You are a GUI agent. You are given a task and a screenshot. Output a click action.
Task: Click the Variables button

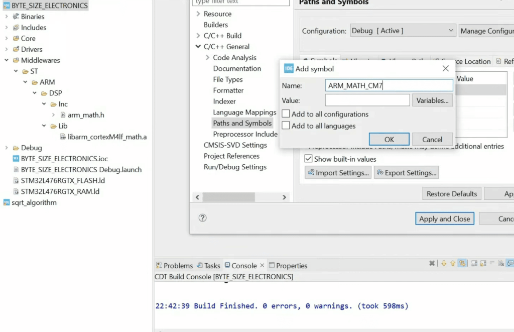tap(432, 100)
